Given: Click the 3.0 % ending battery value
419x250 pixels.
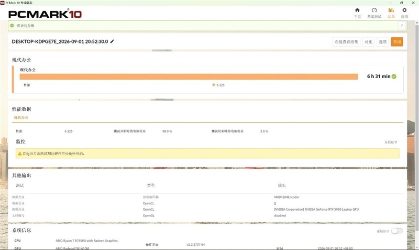Looking at the screenshot, I should 264,131.
